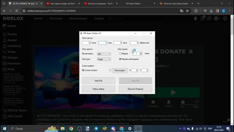
Task: Open the Chrome profile avatar
Action: 223,11
